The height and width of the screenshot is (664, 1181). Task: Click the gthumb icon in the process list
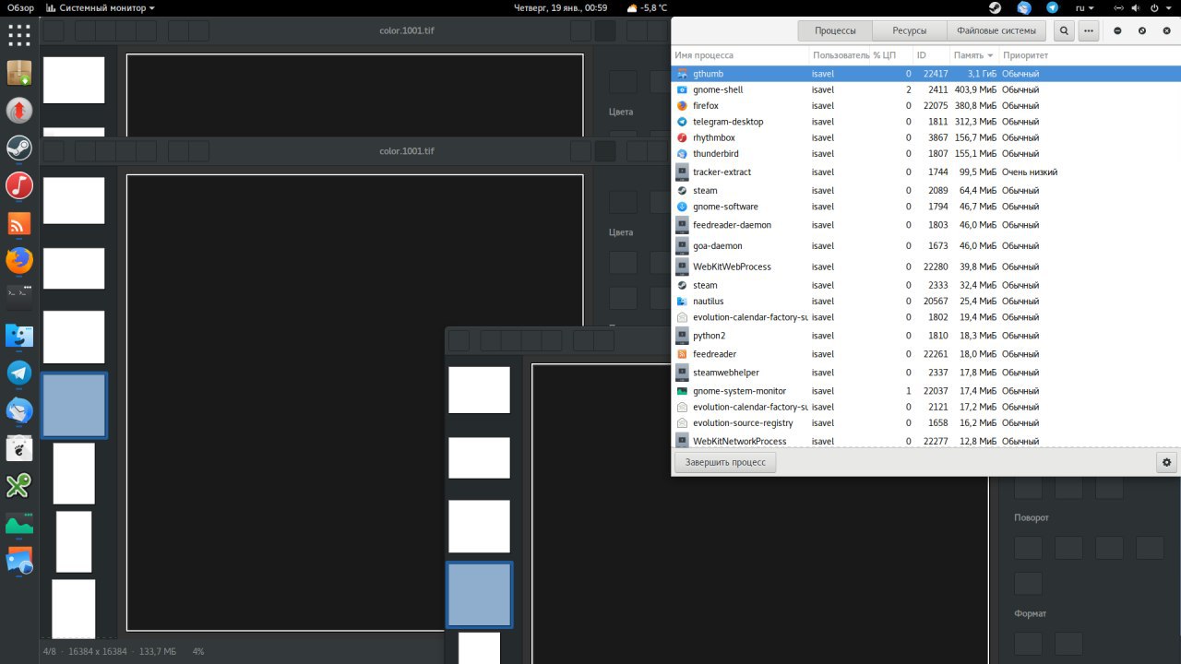click(682, 74)
